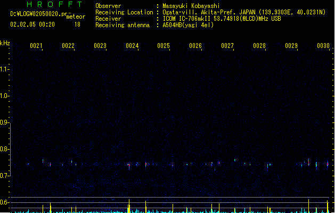Click the 0023 time marker
The width and height of the screenshot is (335, 213).
[100, 46]
